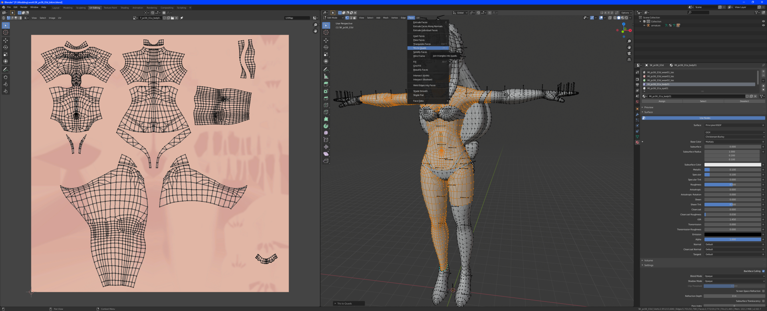Expand the Volume panel
The image size is (767, 311).
coord(648,260)
